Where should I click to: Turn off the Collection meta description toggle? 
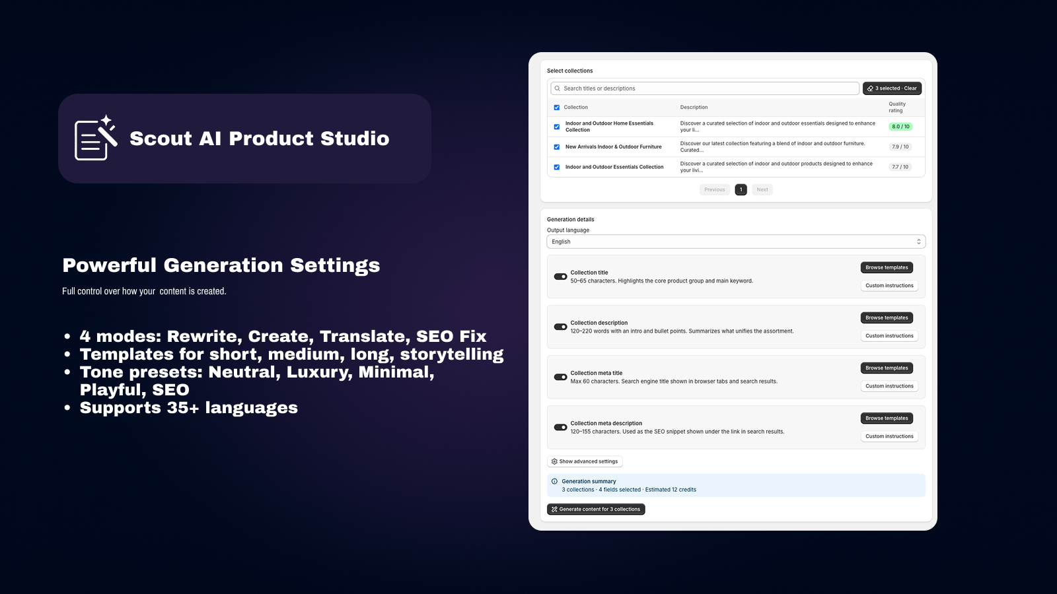560,427
